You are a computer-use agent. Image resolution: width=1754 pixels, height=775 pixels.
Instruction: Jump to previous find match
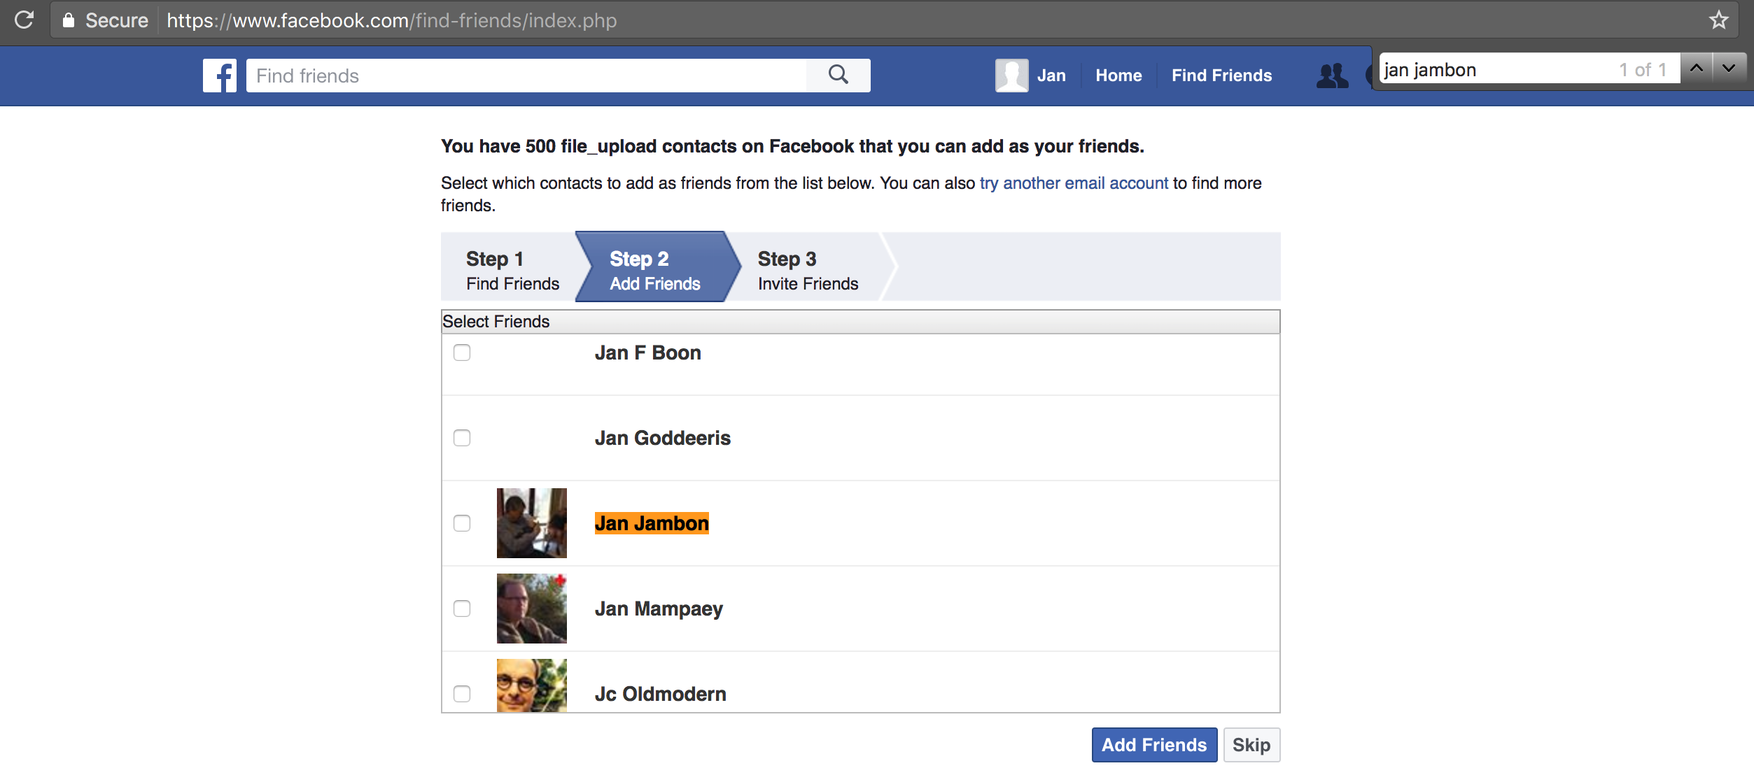tap(1697, 69)
